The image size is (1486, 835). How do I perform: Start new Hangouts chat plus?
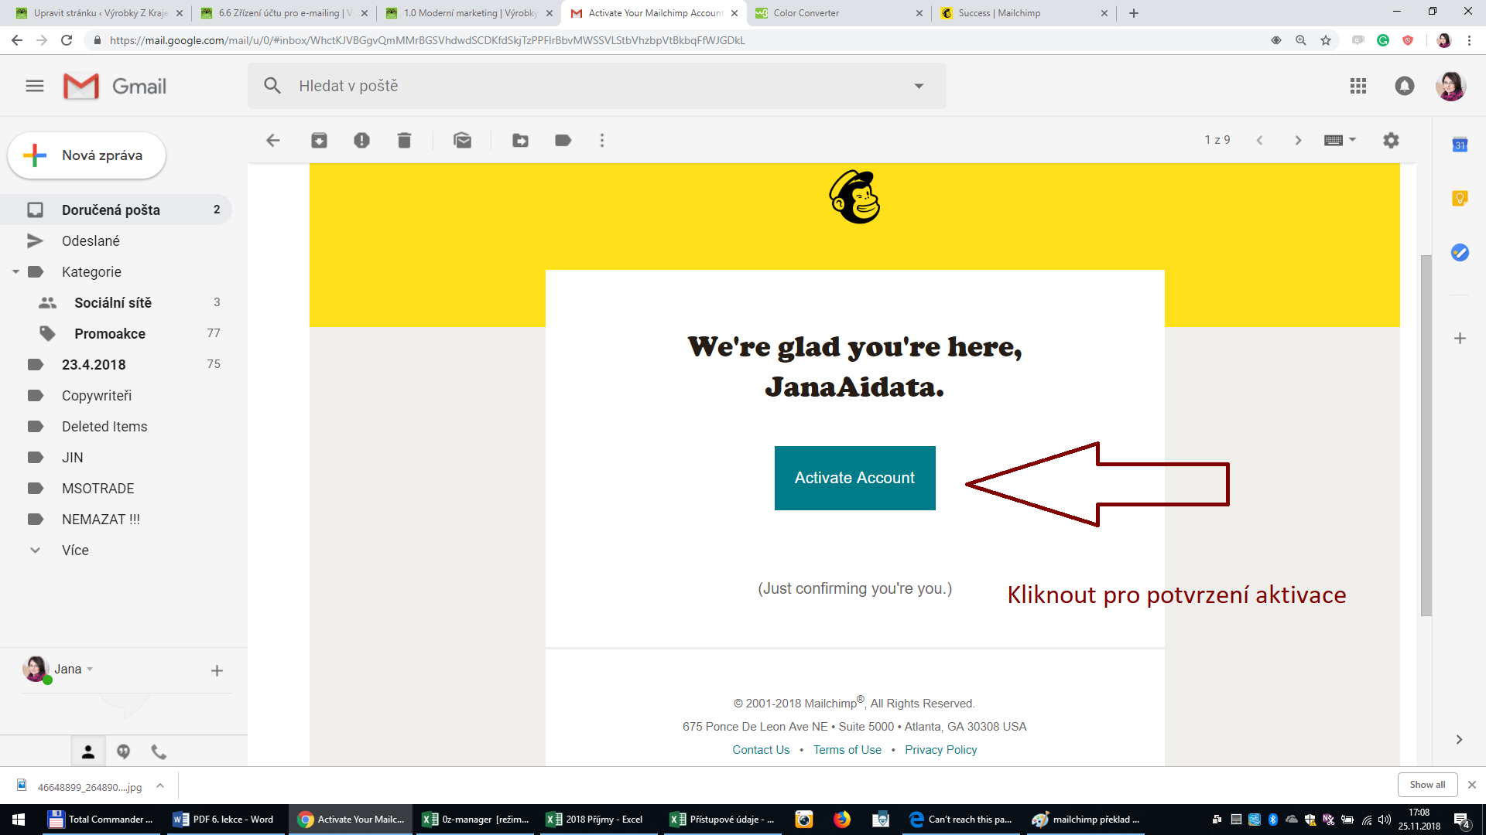(217, 670)
